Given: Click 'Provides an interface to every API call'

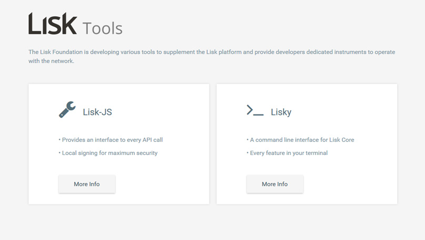Looking at the screenshot, I should point(112,140).
